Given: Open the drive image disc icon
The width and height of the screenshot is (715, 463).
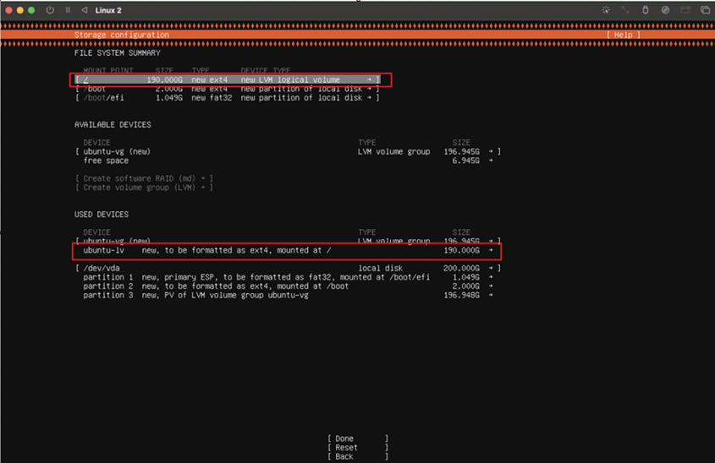Looking at the screenshot, I should [x=665, y=10].
